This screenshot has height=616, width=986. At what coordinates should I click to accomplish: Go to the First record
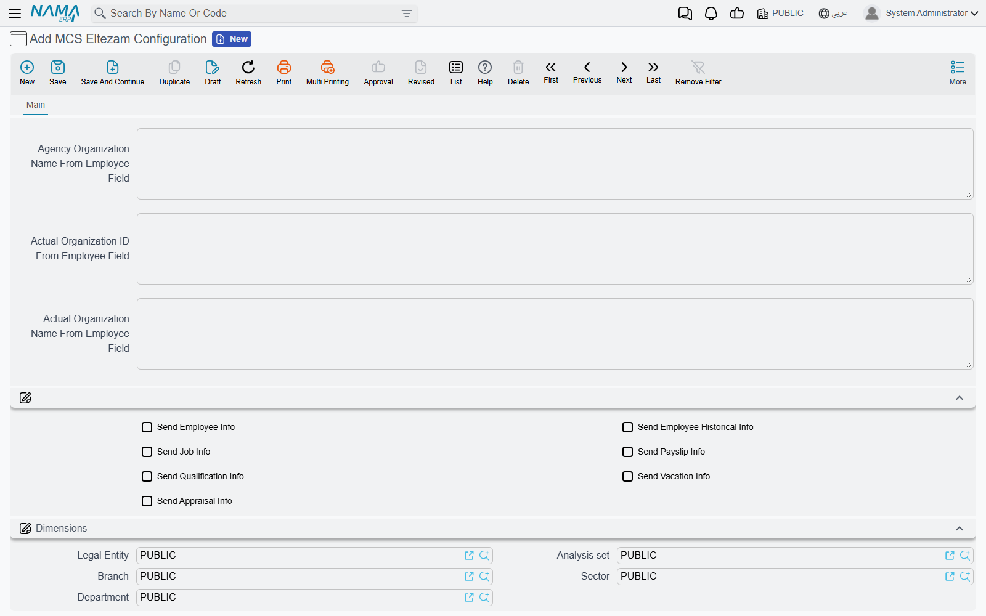[551, 72]
